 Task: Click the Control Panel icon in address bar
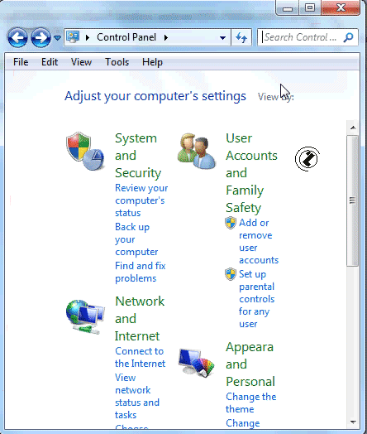click(73, 36)
